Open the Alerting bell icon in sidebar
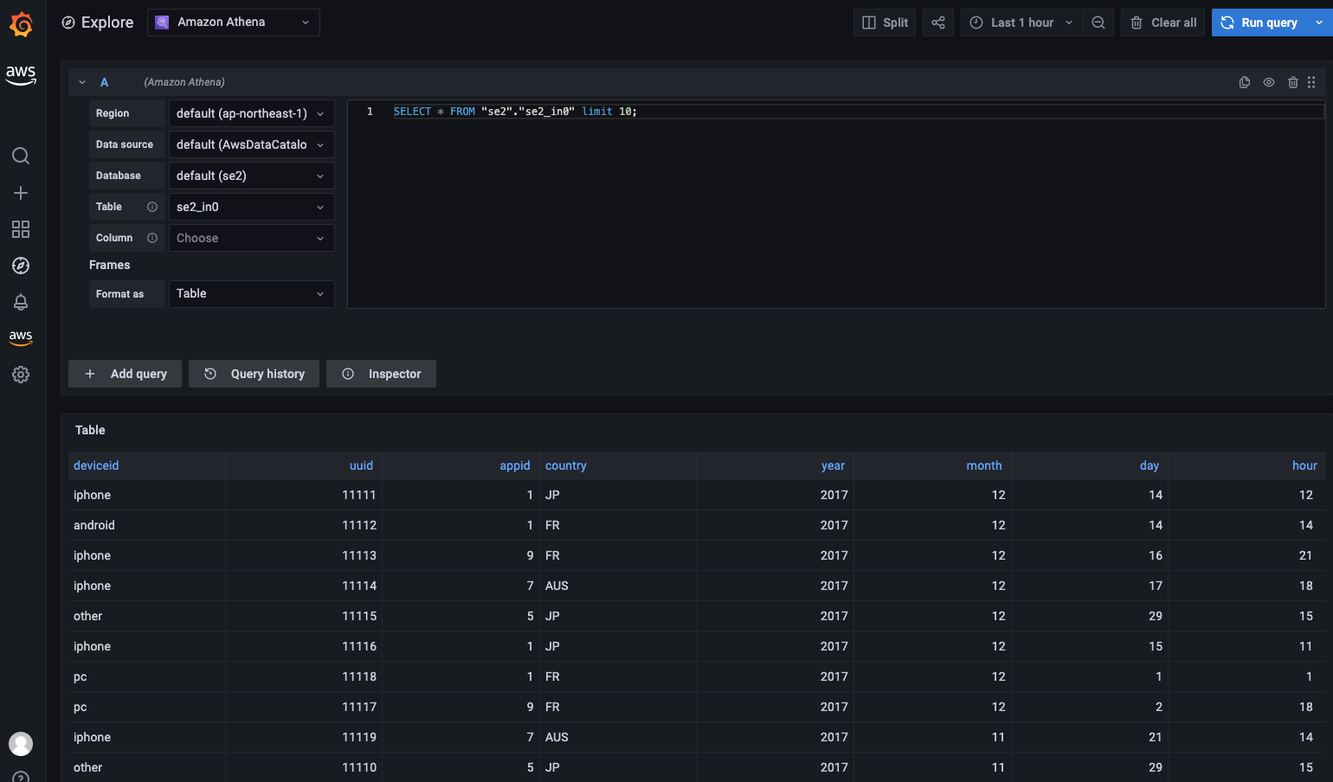This screenshot has width=1333, height=782. click(21, 302)
